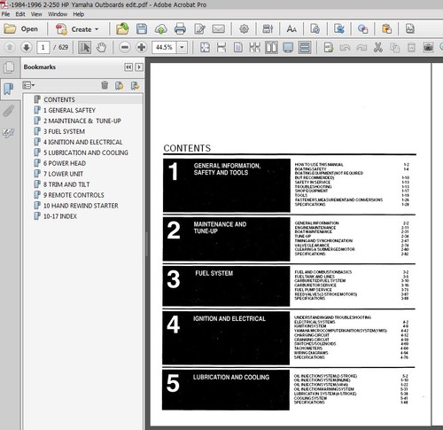Select the Hand pan tool
The width and height of the screenshot is (443, 430).
pyautogui.click(x=102, y=47)
